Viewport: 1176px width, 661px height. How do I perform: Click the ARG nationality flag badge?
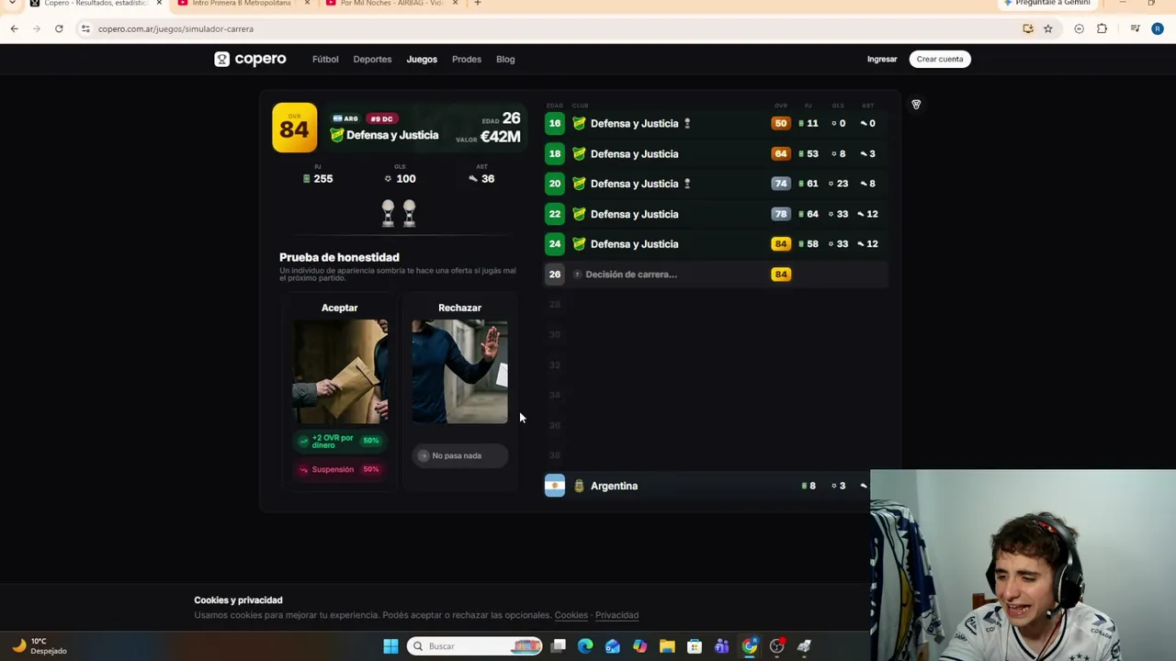click(345, 118)
